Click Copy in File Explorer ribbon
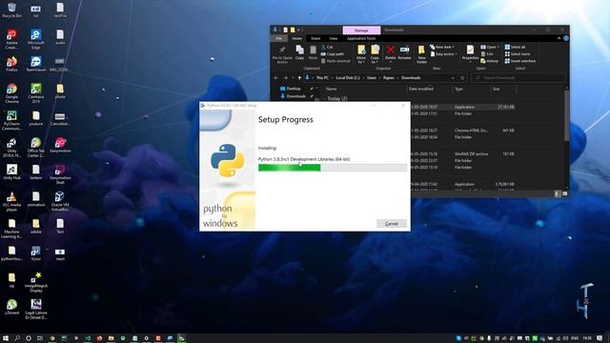The image size is (610, 343). coord(299,53)
